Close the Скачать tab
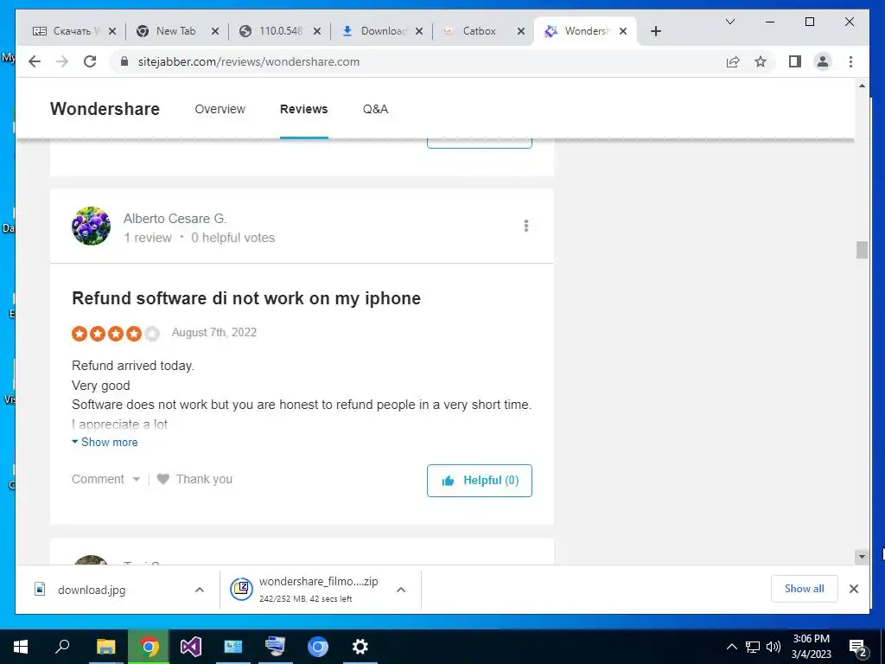The height and width of the screenshot is (664, 885). [x=112, y=32]
